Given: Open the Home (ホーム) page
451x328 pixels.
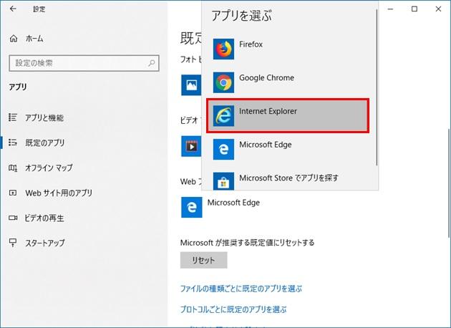Looking at the screenshot, I should click(34, 38).
